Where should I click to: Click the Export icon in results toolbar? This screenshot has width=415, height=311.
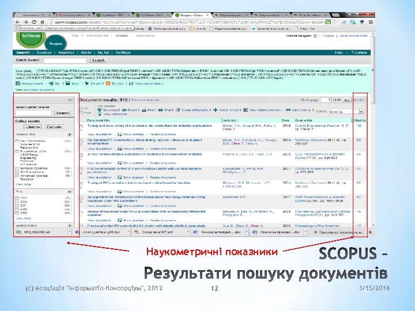[124, 110]
